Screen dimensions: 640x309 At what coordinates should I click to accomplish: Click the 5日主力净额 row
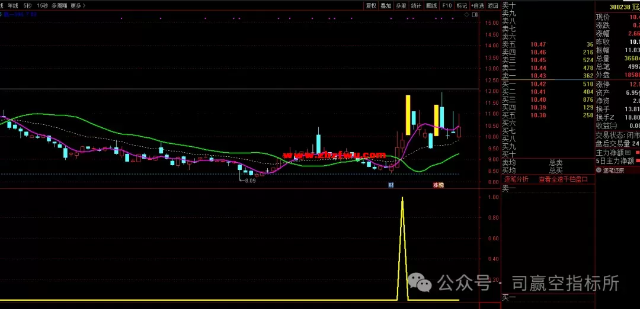coord(617,160)
